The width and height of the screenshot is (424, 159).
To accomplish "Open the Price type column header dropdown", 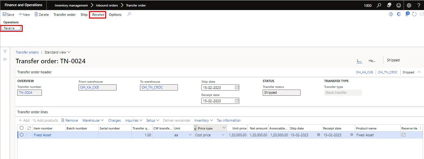I will tap(223, 128).
